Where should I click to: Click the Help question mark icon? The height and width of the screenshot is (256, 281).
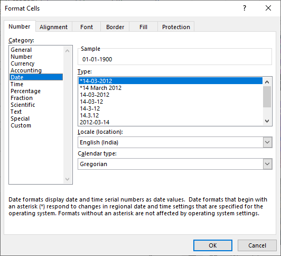coord(245,8)
